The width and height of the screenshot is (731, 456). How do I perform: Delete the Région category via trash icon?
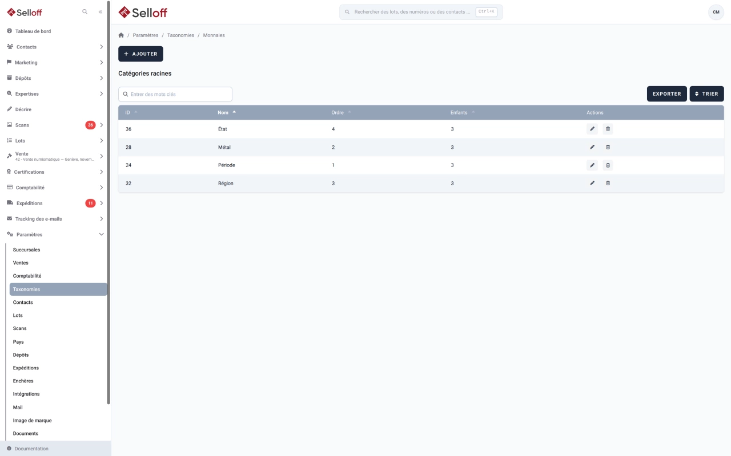(608, 183)
